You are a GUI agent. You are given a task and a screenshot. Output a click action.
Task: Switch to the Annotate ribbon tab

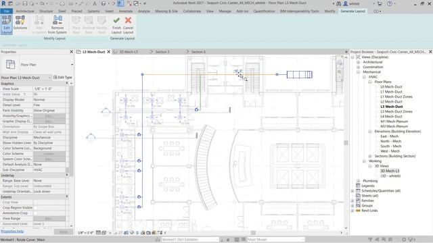click(126, 11)
